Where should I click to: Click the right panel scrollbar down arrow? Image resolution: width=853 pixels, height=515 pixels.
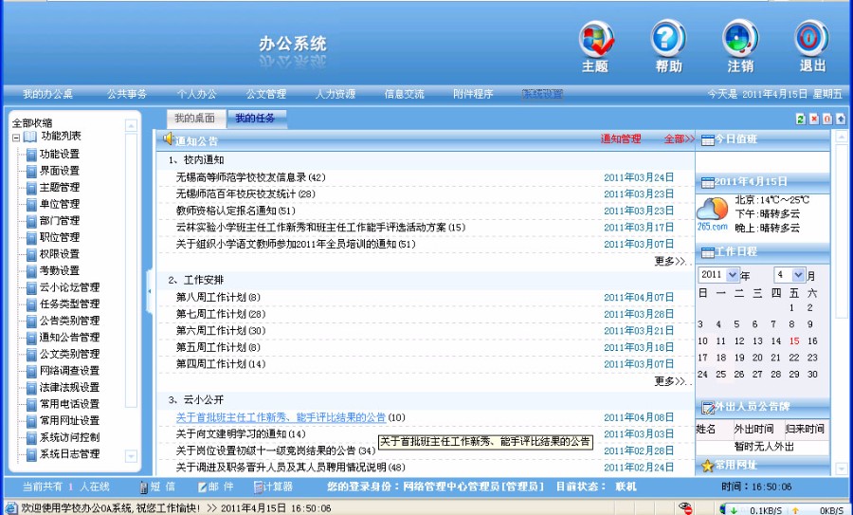(841, 468)
